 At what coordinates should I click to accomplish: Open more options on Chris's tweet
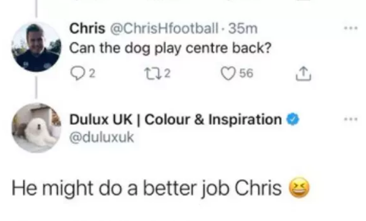pos(353,29)
